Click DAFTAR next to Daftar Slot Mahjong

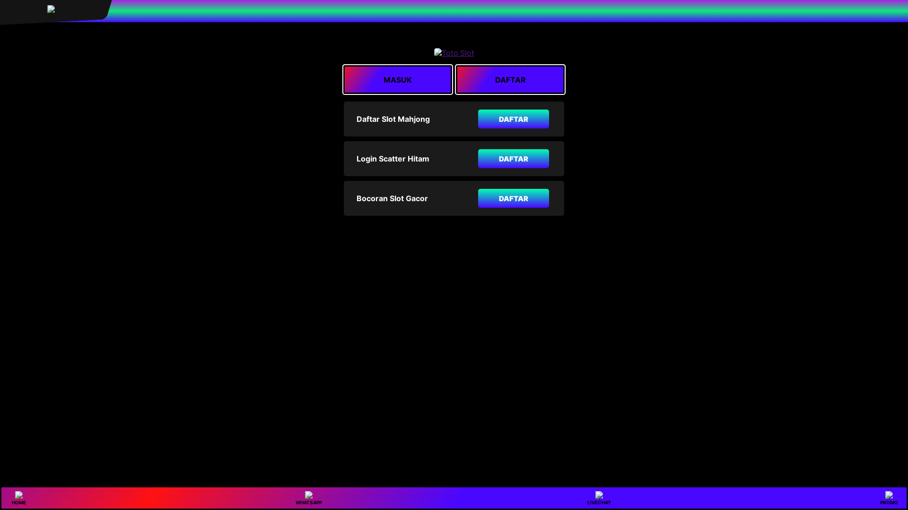[x=514, y=119]
